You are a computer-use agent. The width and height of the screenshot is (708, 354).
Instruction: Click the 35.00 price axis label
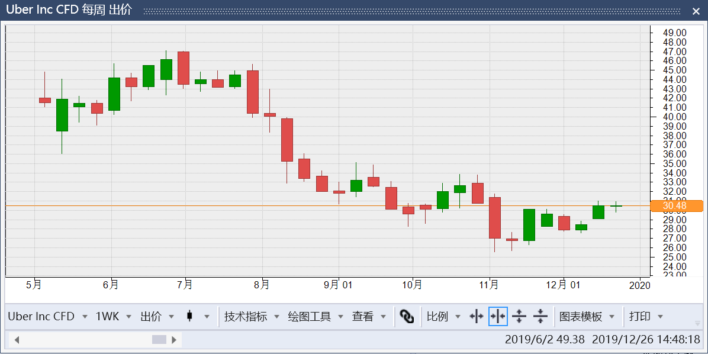coord(675,163)
